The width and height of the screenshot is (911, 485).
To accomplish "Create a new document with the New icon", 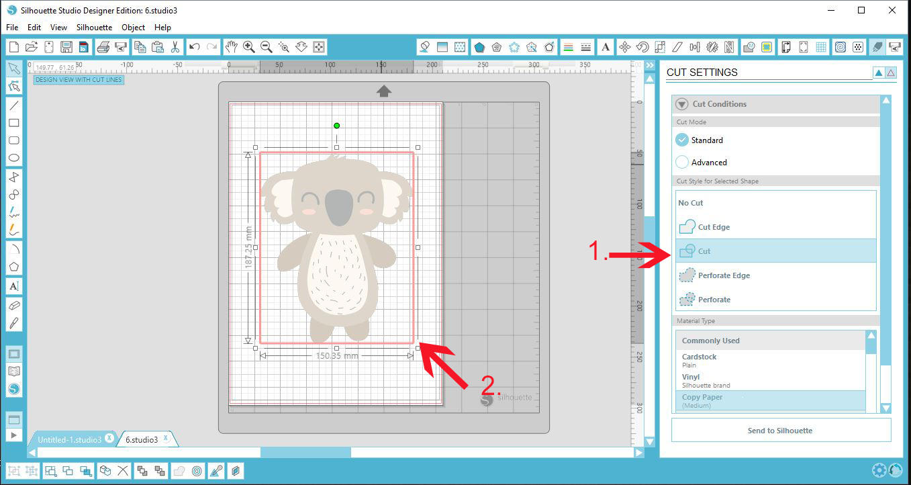I will pyautogui.click(x=14, y=47).
